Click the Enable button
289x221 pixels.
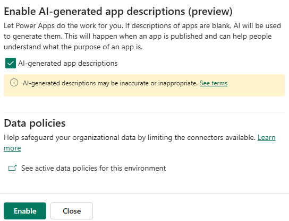(25, 211)
